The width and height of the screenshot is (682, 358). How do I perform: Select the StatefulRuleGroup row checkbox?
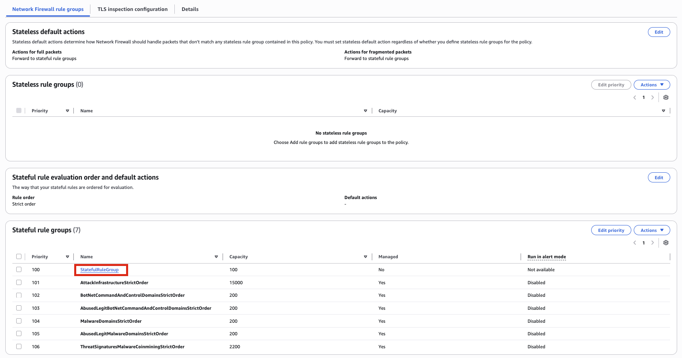pos(19,270)
